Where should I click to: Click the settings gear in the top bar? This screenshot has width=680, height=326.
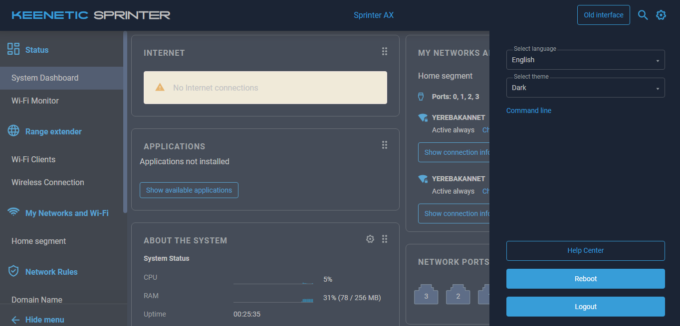click(661, 15)
